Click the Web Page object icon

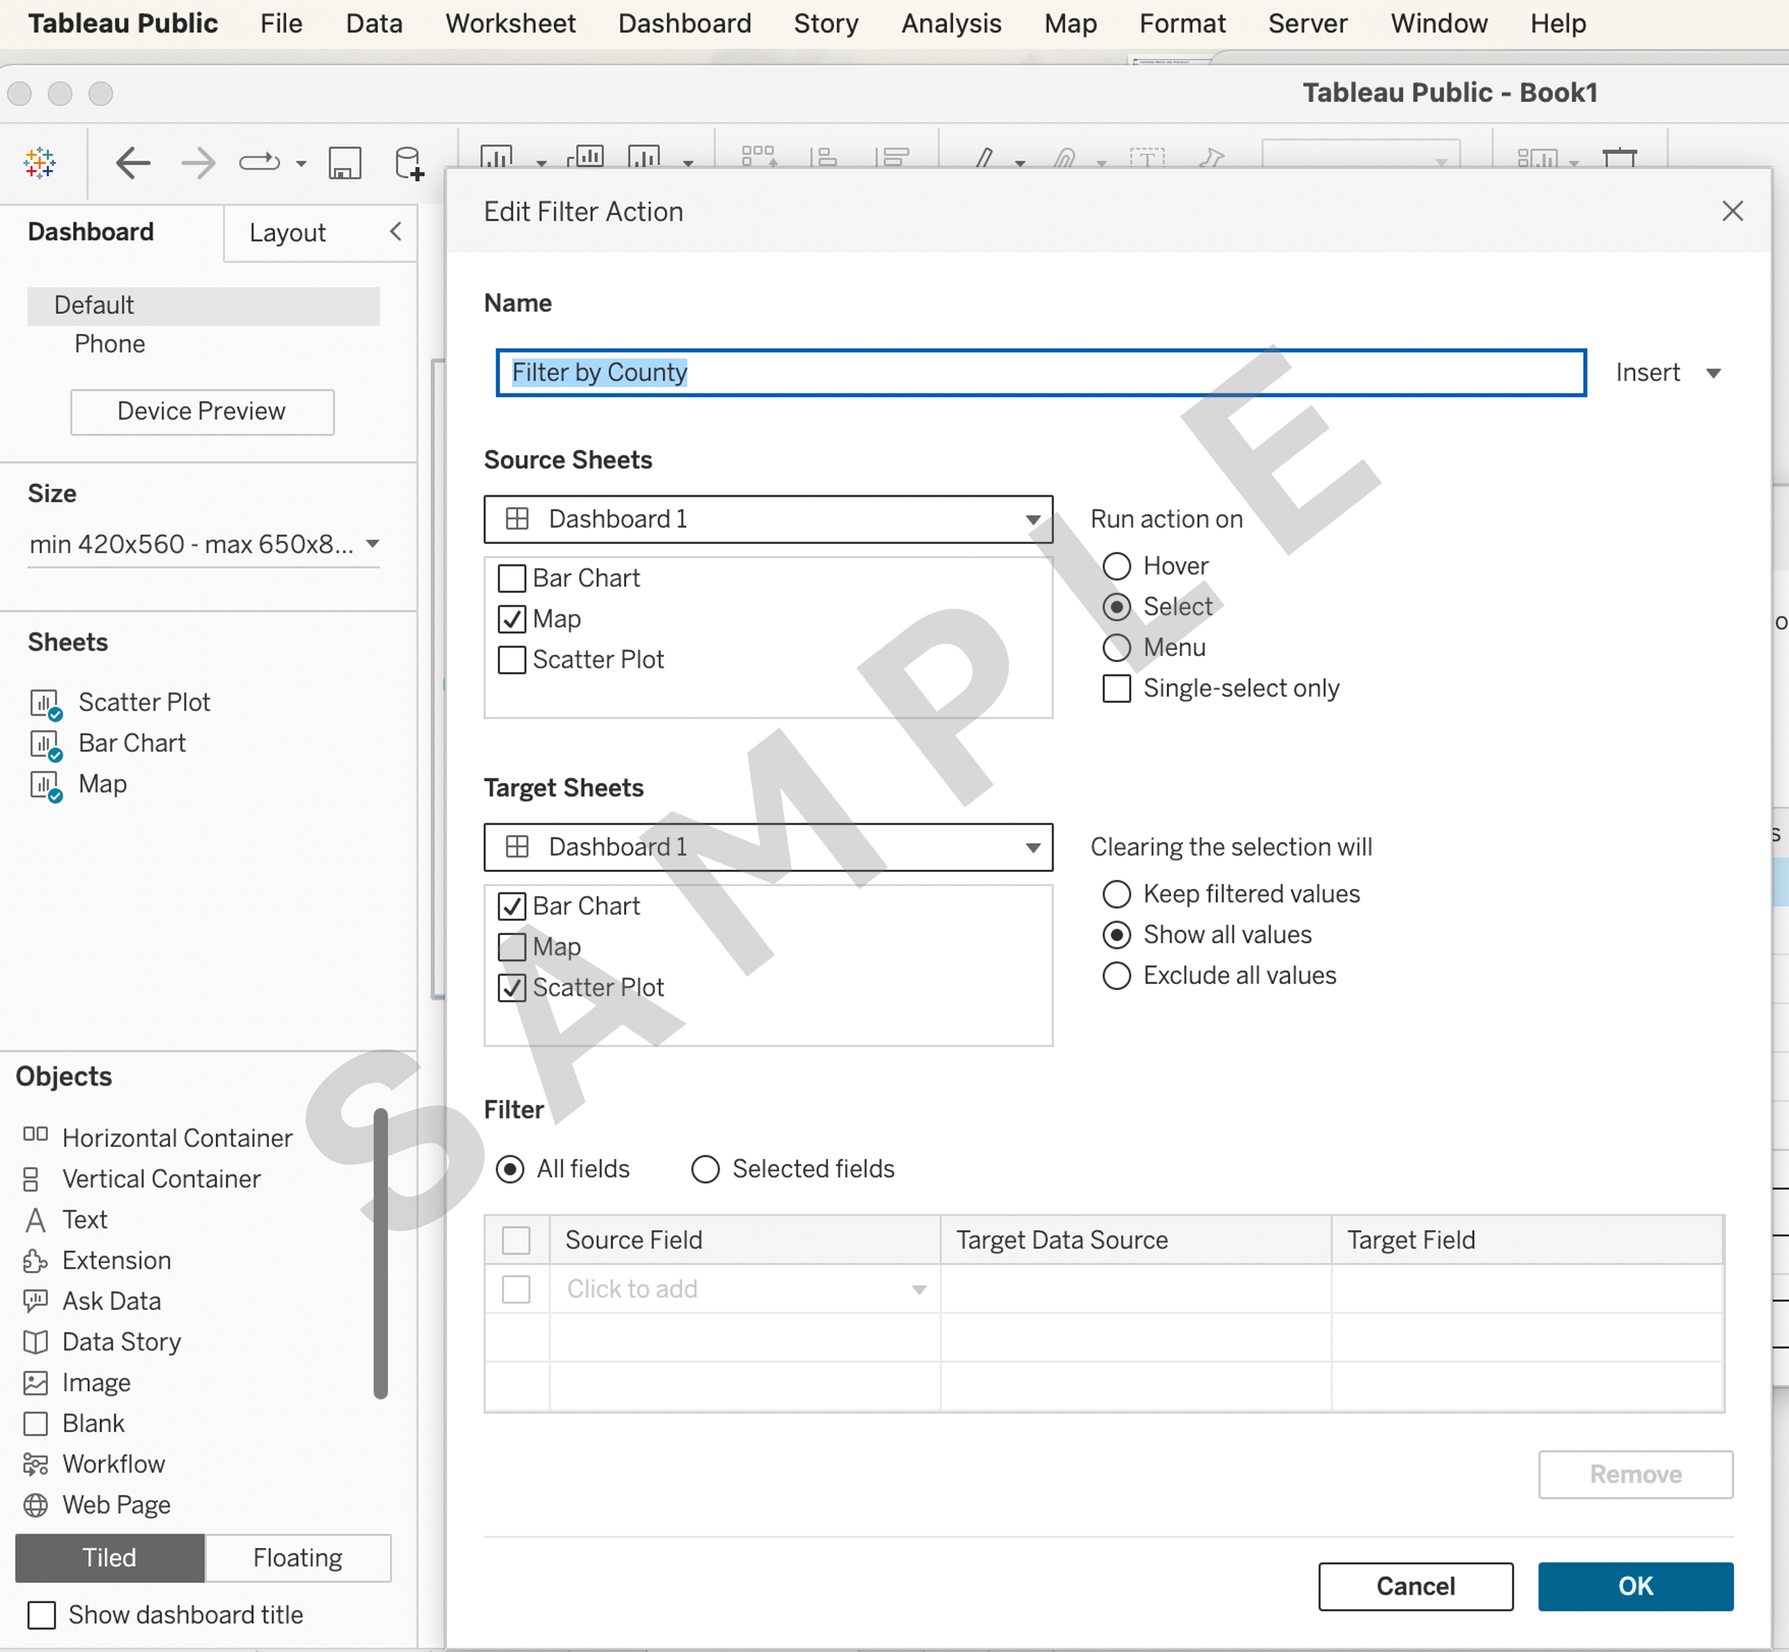(x=36, y=1505)
